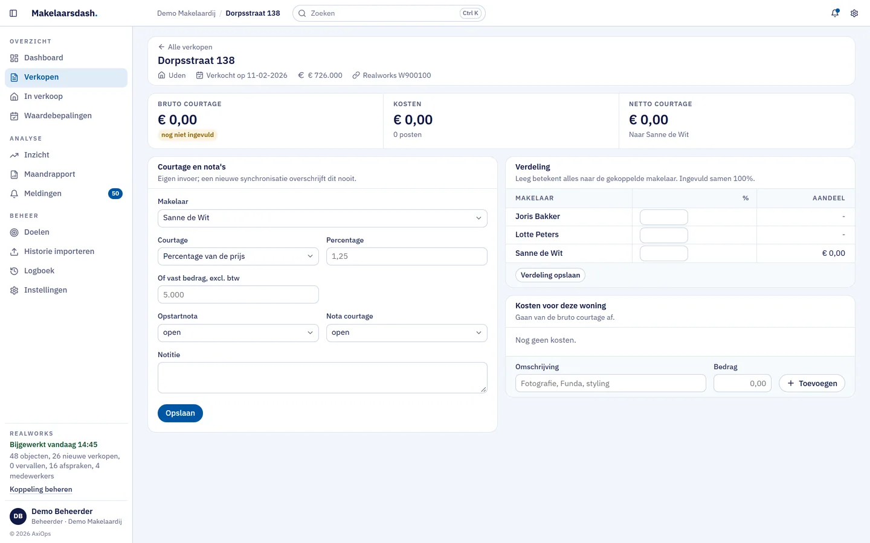870x543 pixels.
Task: Focus the Zoeken search field
Action: 389,13
